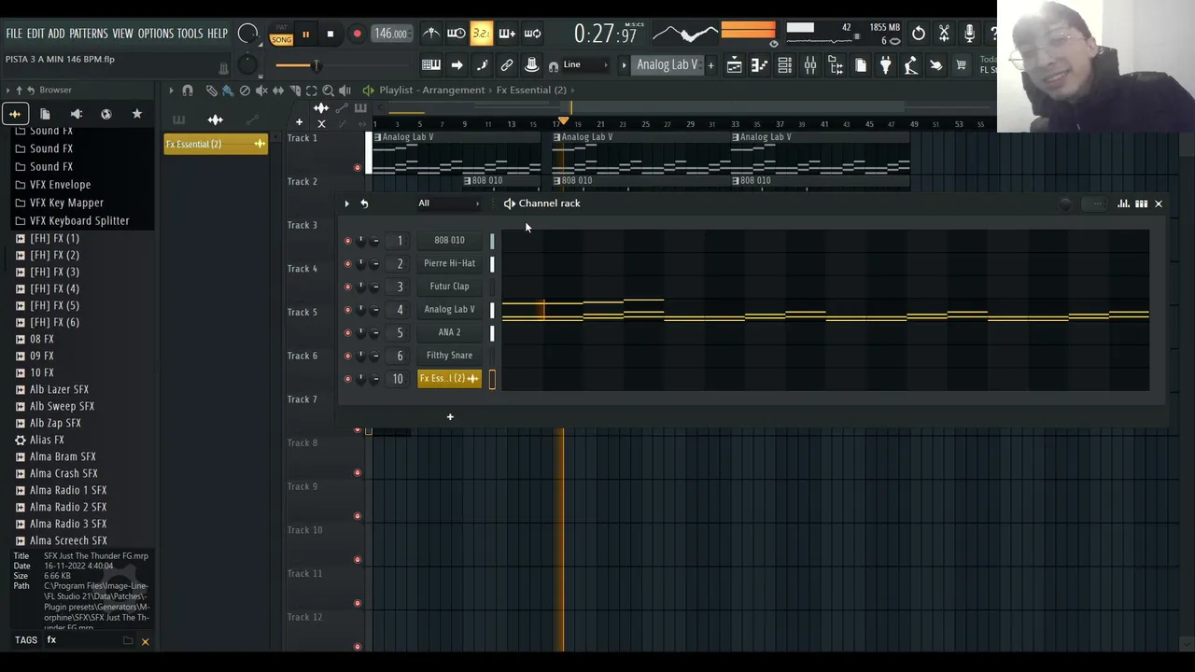Mute Track 9 in the Playlist
The width and height of the screenshot is (1195, 672).
(358, 516)
